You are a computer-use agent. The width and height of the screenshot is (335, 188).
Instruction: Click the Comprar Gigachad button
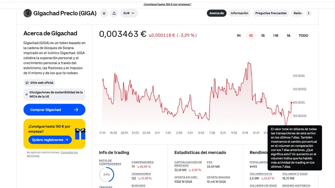[x=54, y=109]
